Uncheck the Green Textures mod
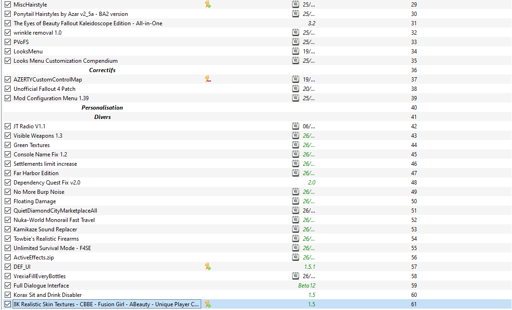 coord(8,145)
